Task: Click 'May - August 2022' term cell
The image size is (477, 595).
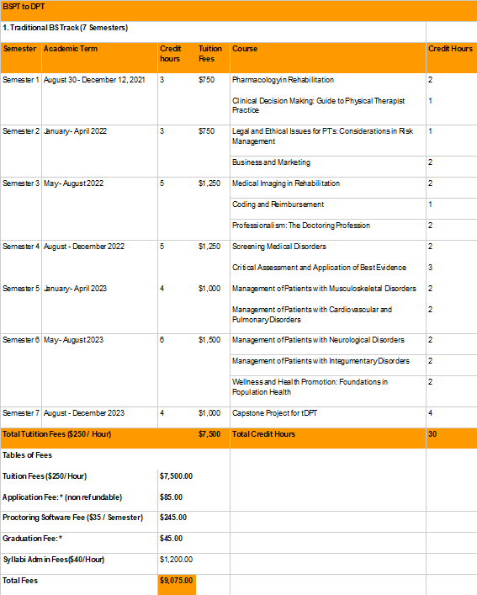Action: (x=73, y=183)
